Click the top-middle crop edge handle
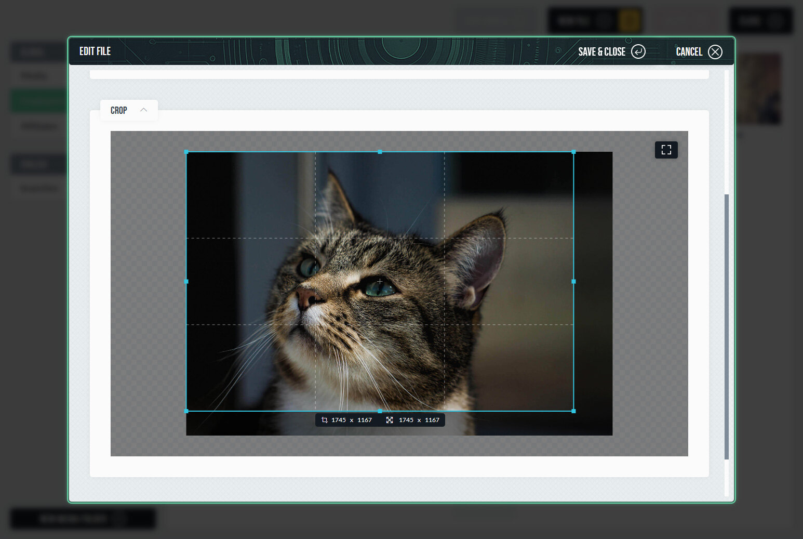The width and height of the screenshot is (803, 539). [380, 152]
